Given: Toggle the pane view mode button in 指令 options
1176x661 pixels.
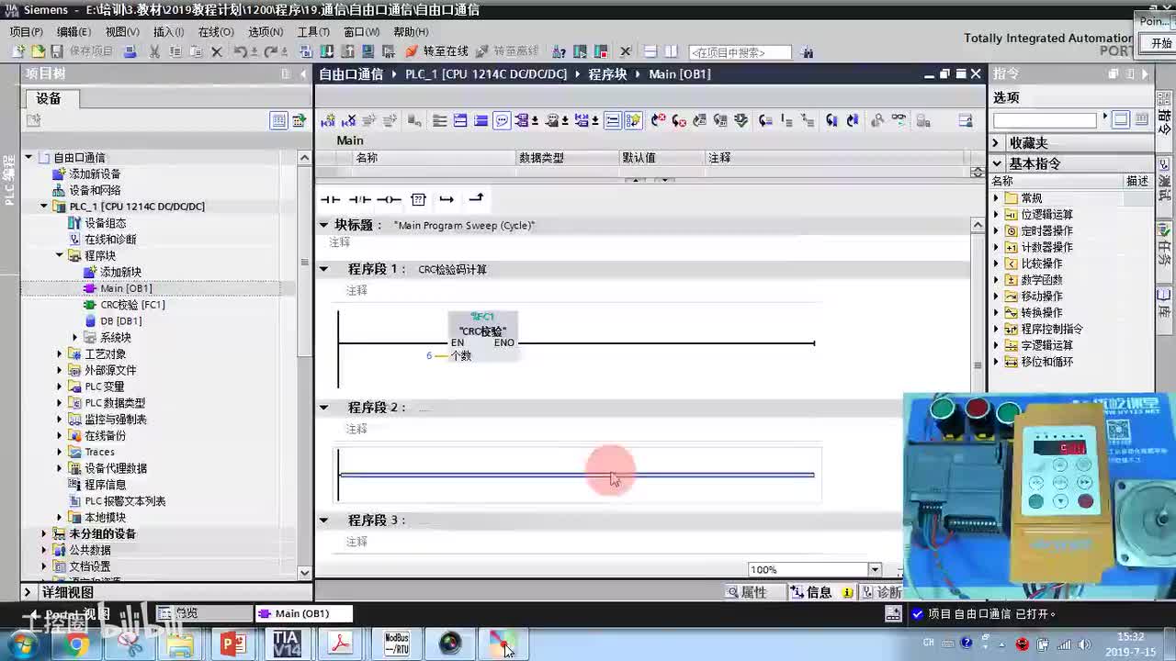Looking at the screenshot, I should (x=1121, y=119).
